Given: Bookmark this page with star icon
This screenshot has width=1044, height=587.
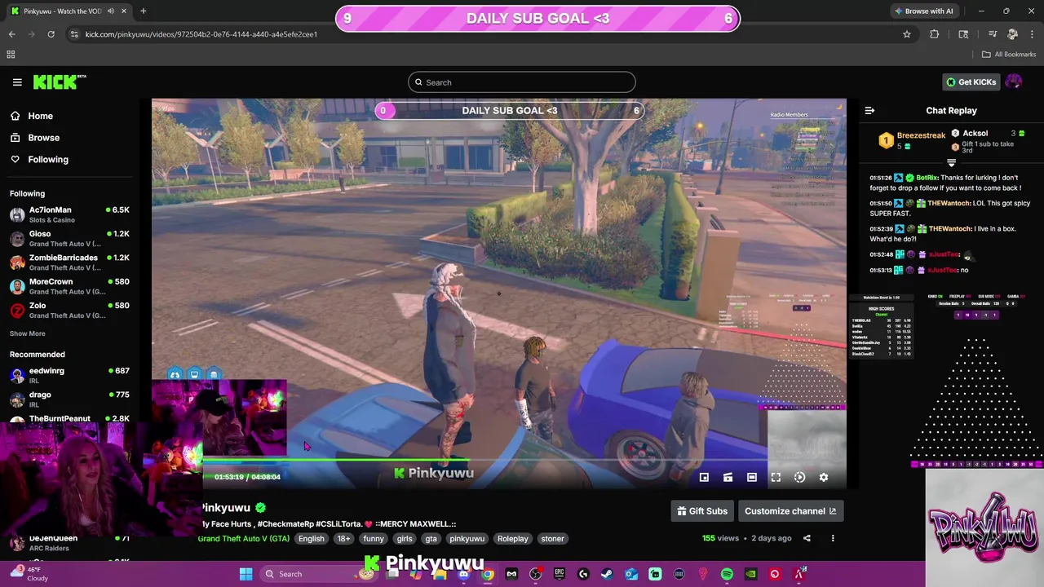Looking at the screenshot, I should tap(906, 34).
